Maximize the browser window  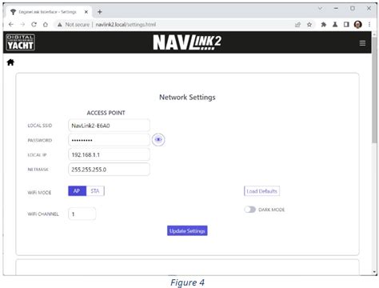353,9
